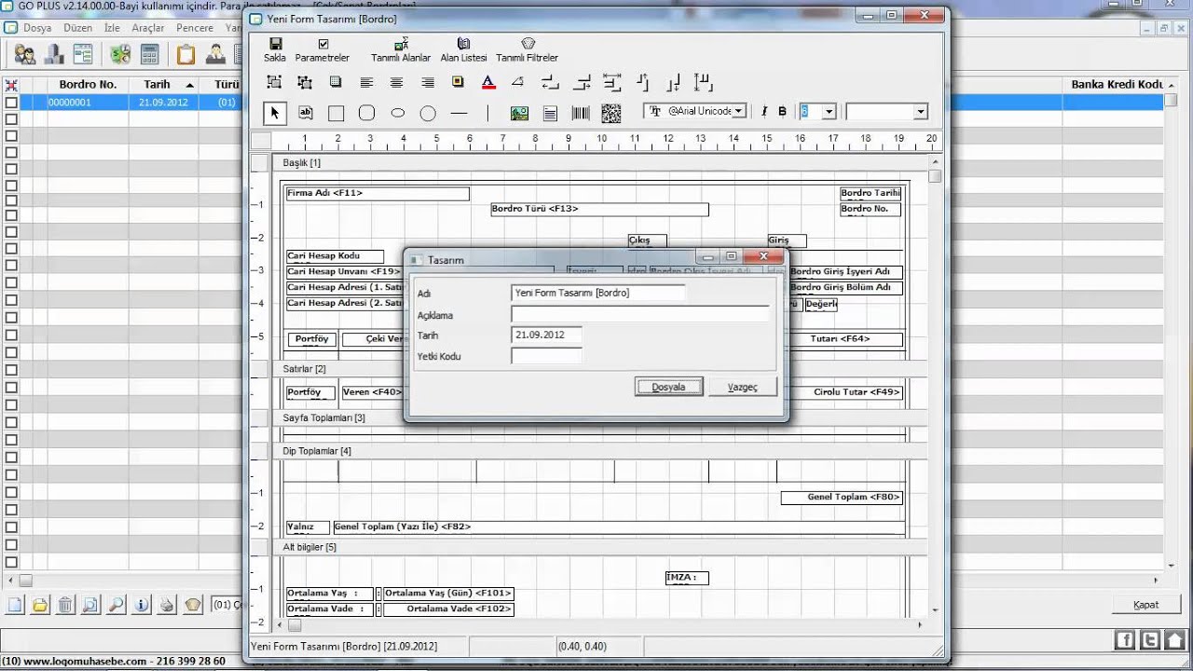Click the Yetki Kodu input field
Screen dimensions: 1193x671
point(547,356)
